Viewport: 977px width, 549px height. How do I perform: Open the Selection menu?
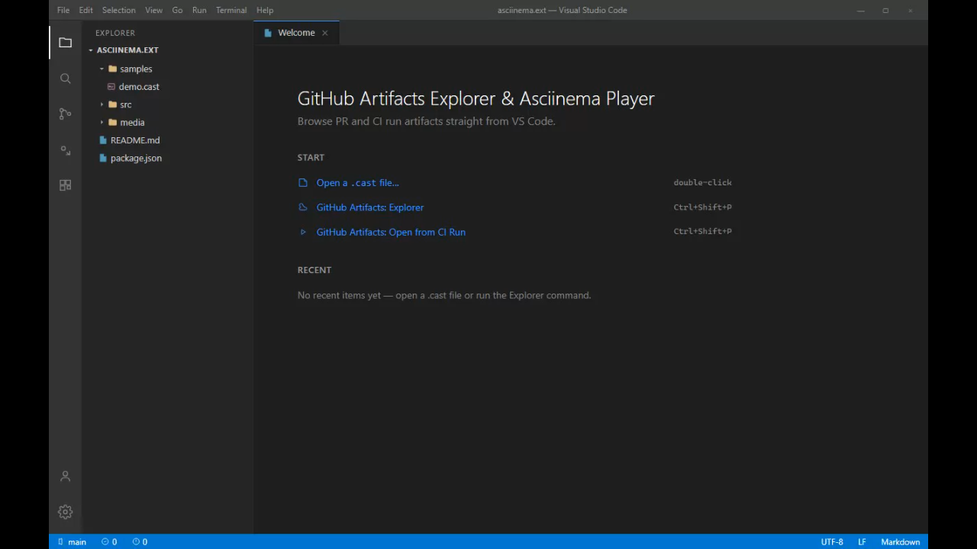tap(118, 10)
